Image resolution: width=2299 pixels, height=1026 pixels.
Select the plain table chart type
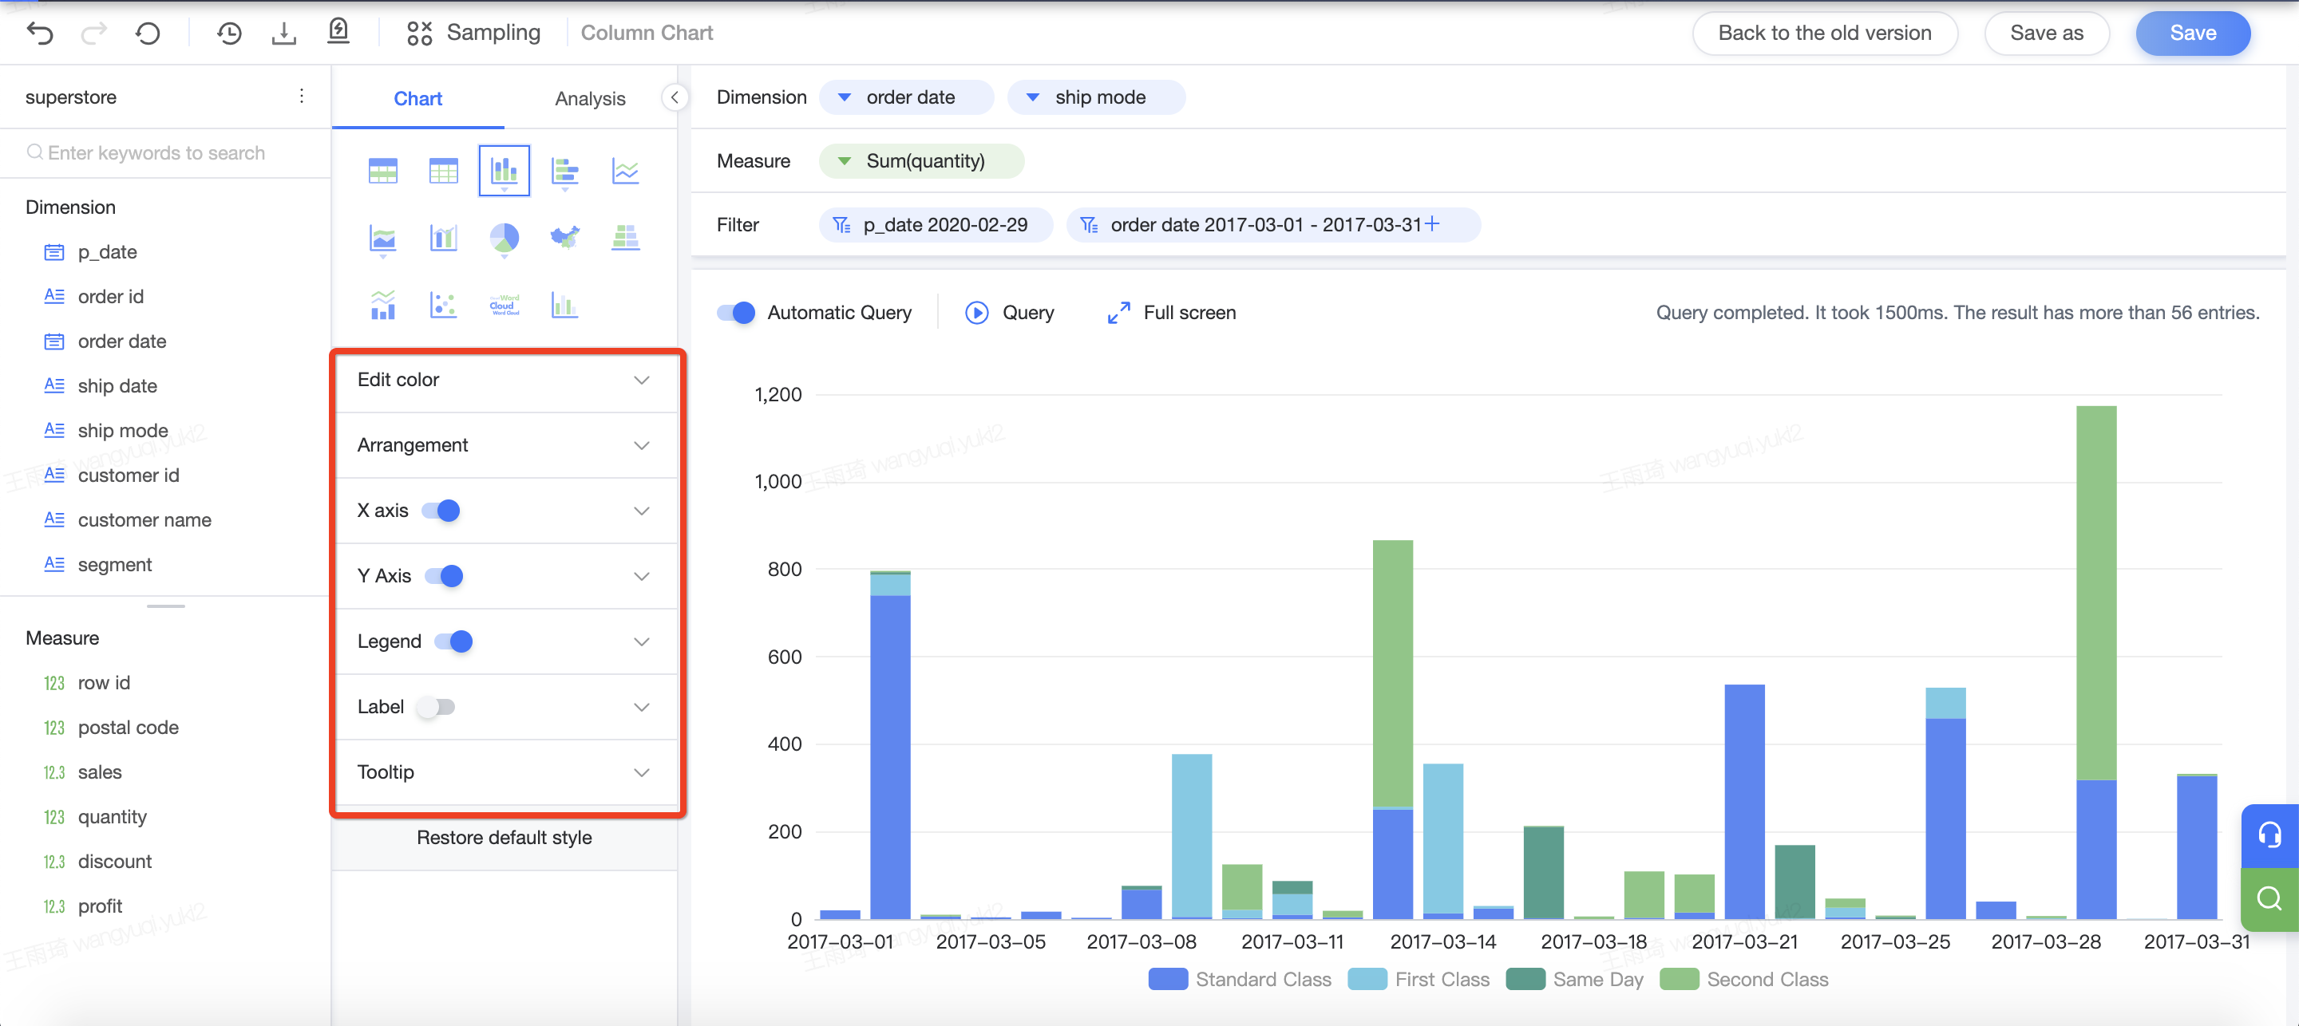click(x=444, y=171)
